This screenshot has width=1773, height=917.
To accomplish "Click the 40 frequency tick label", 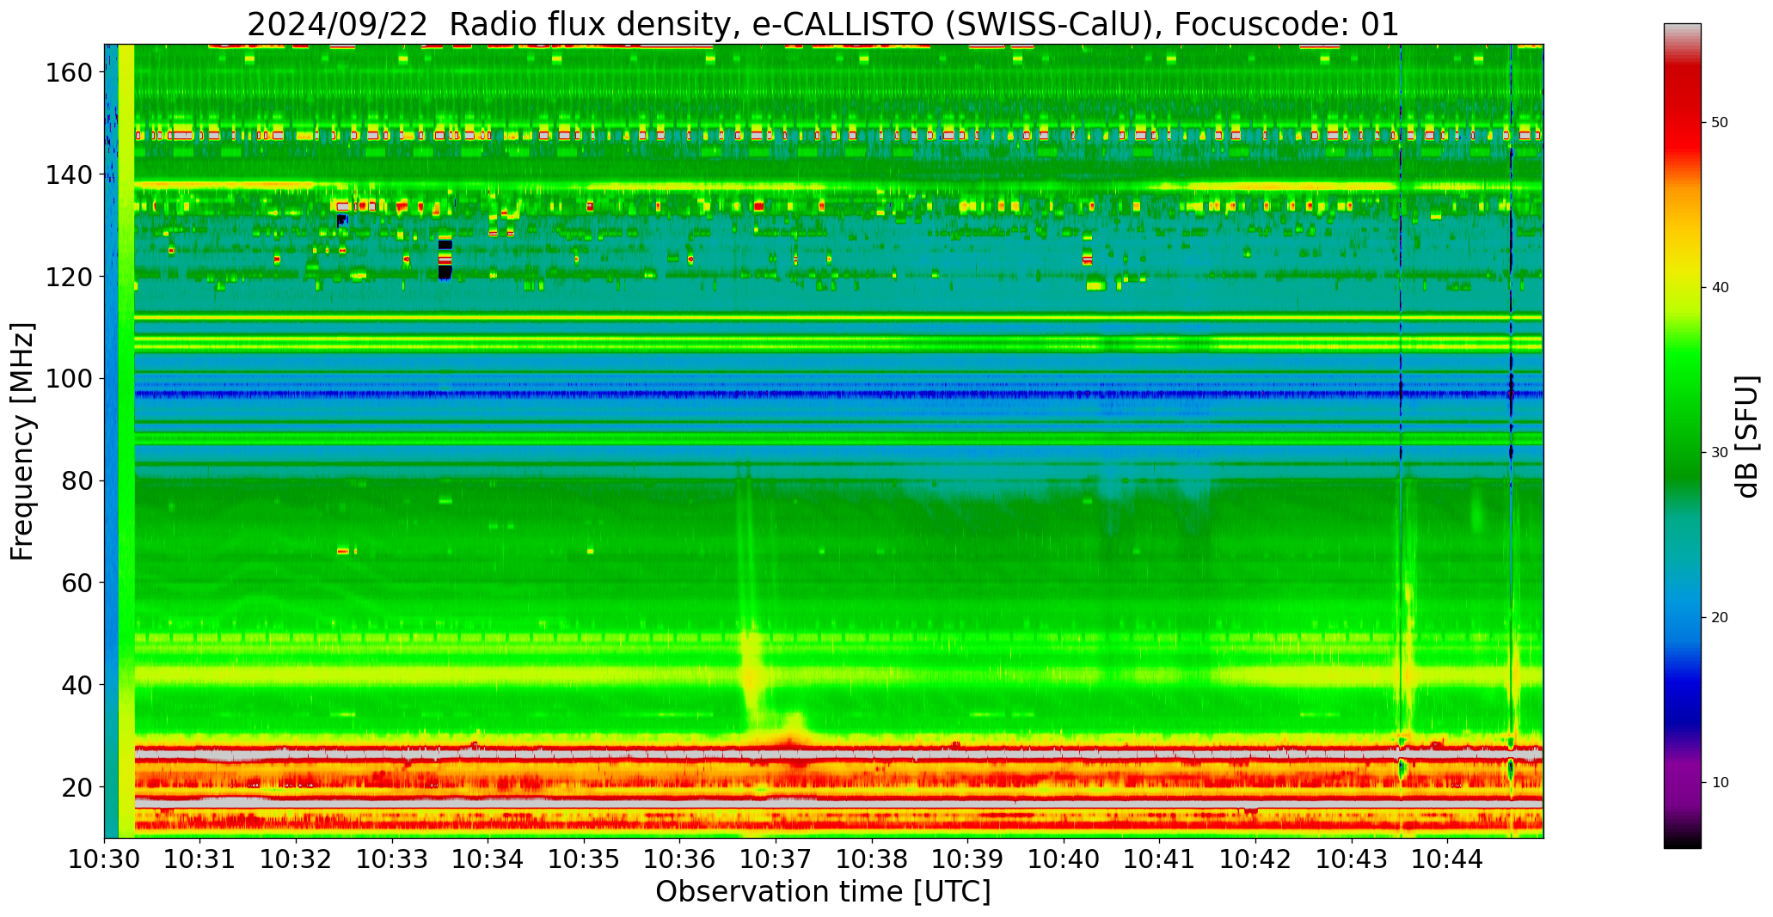I will [77, 685].
